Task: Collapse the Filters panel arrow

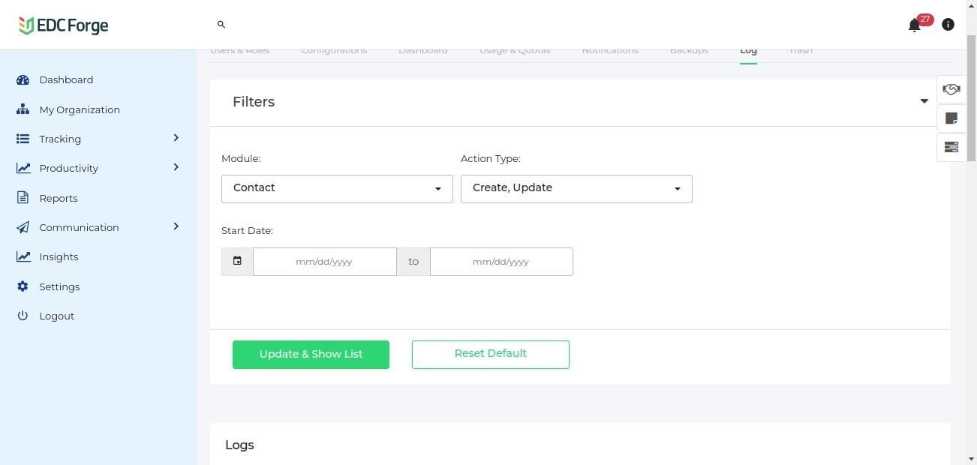Action: coord(924,101)
